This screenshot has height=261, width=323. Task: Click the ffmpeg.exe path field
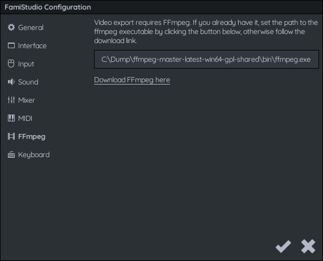(206, 59)
